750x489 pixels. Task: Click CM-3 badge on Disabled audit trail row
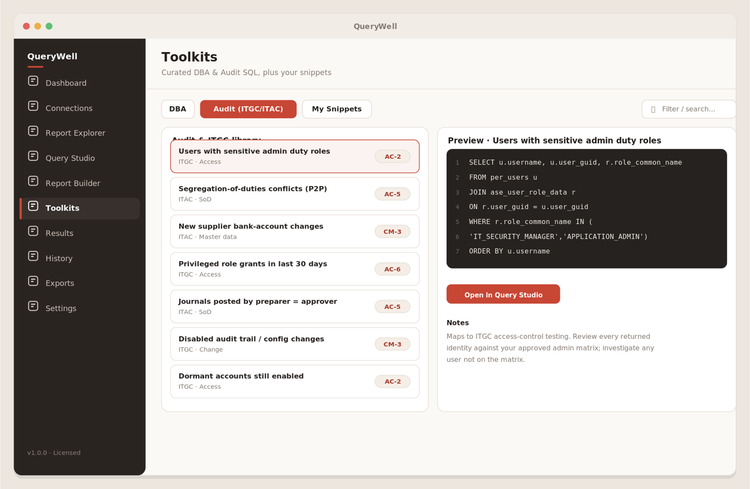point(393,344)
